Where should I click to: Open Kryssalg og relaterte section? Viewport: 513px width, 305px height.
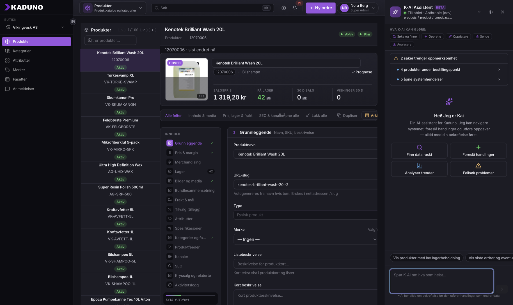point(190,276)
